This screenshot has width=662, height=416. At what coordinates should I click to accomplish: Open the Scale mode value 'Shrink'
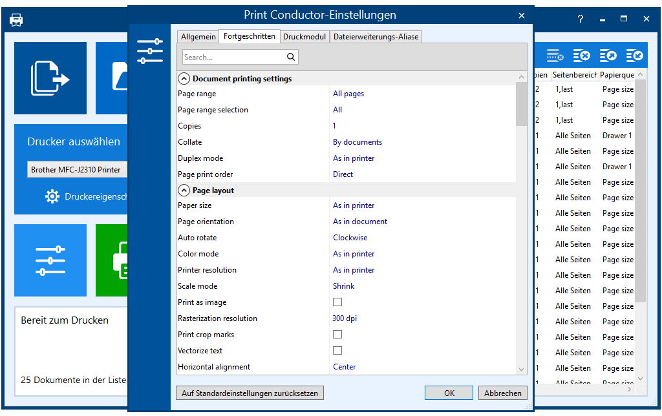[343, 286]
